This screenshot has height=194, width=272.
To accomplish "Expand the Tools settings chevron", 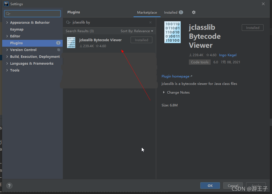I will point(7,70).
